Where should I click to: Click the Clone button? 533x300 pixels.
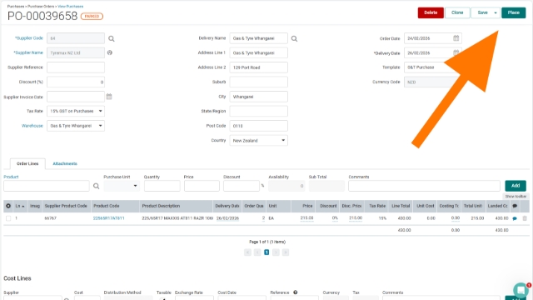coord(457,13)
